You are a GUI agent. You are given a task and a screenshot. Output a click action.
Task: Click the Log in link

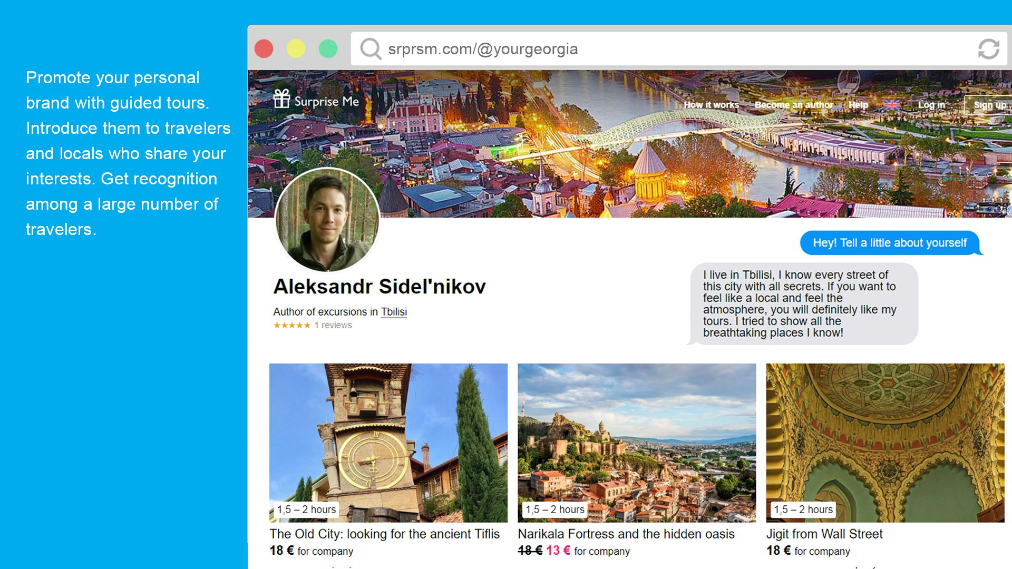coord(931,105)
